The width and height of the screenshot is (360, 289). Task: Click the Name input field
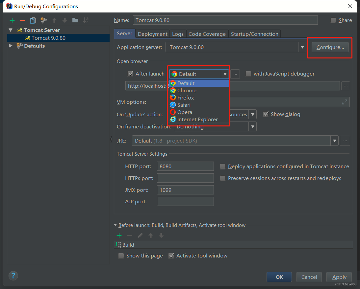225,20
